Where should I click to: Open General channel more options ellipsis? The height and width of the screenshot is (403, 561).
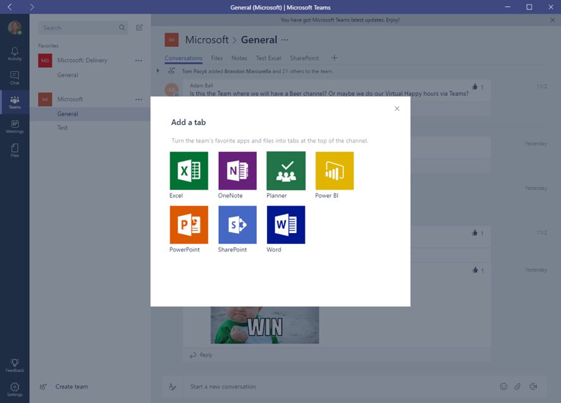tap(285, 40)
